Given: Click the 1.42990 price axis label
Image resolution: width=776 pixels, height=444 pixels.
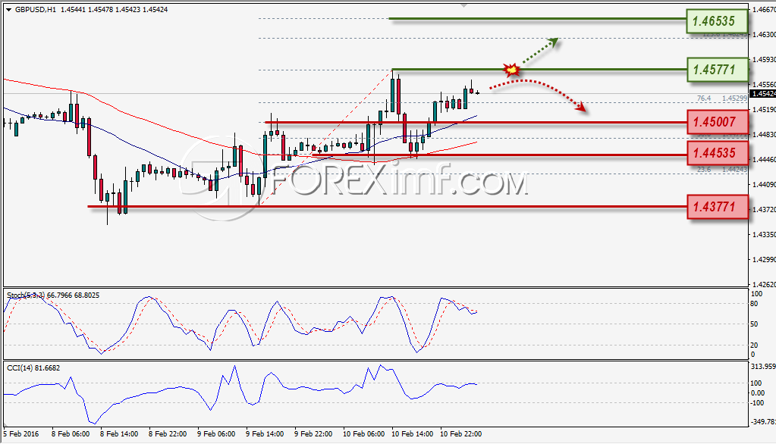Looking at the screenshot, I should 764,260.
